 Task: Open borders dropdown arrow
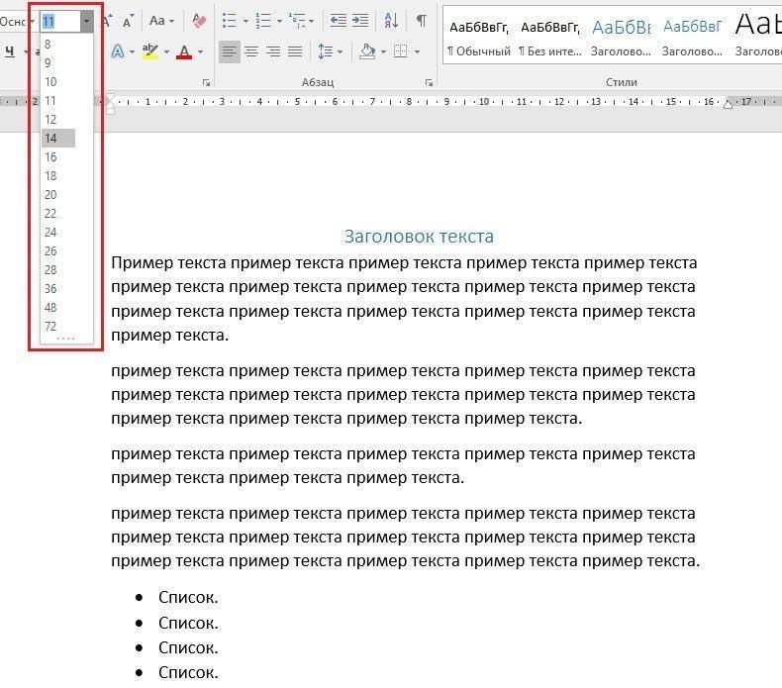(x=417, y=51)
